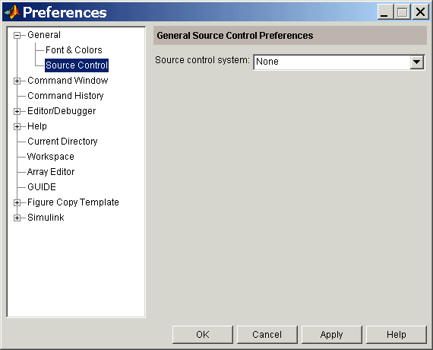This screenshot has width=433, height=350.
Task: Collapse the General tree node
Action: coord(17,35)
